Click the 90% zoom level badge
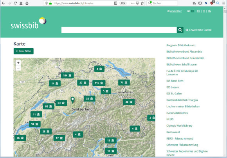The image size is (227, 158). click(123, 3)
